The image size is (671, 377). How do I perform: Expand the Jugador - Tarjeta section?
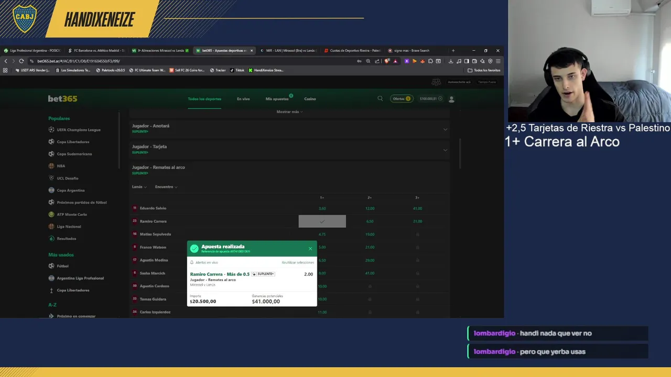point(290,149)
